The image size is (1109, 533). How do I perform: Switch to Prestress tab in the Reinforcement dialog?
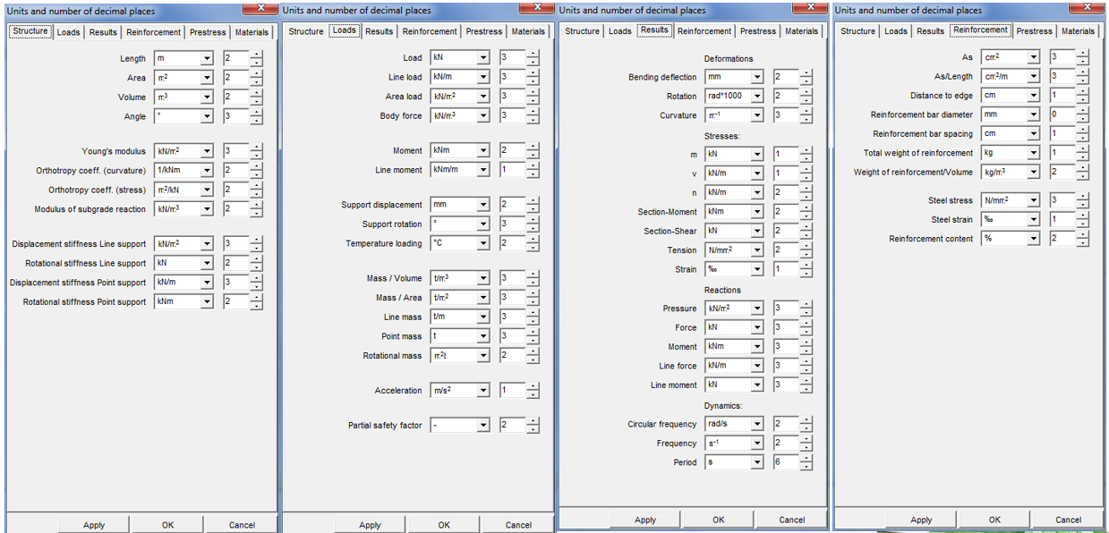click(1035, 31)
